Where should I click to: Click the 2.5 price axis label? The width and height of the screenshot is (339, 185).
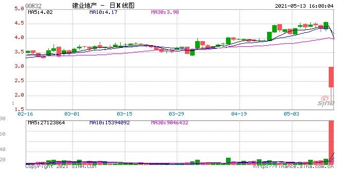point(19,81)
